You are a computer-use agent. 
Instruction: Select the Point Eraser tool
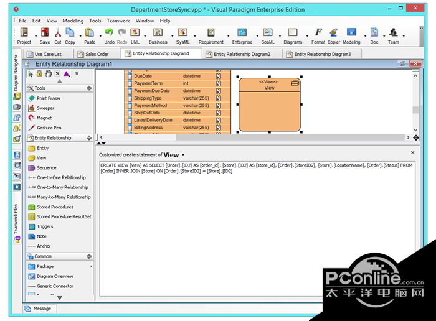click(x=44, y=98)
